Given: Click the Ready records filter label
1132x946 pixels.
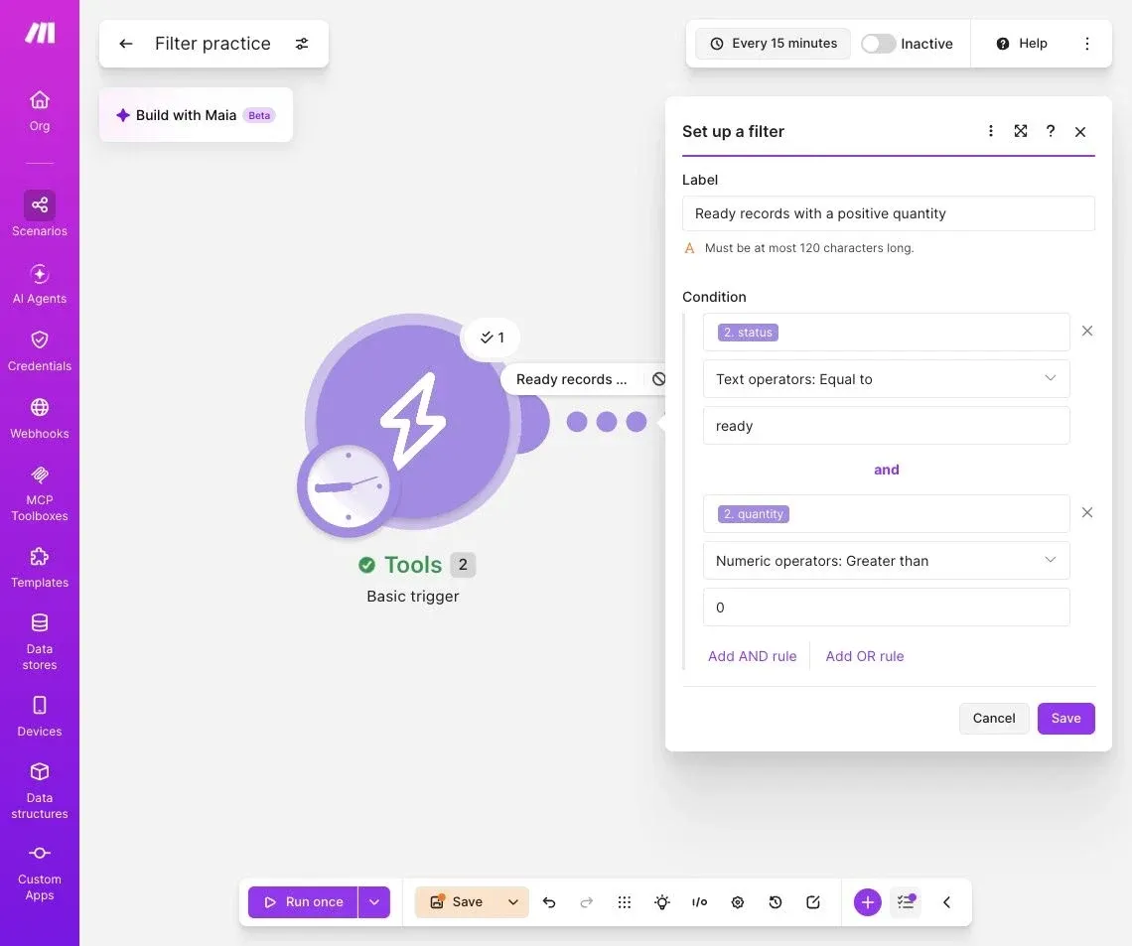Looking at the screenshot, I should click(571, 379).
